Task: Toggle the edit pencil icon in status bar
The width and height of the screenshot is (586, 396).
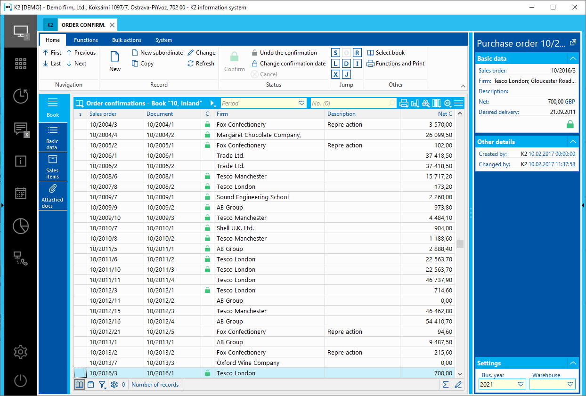Action: tap(458, 385)
